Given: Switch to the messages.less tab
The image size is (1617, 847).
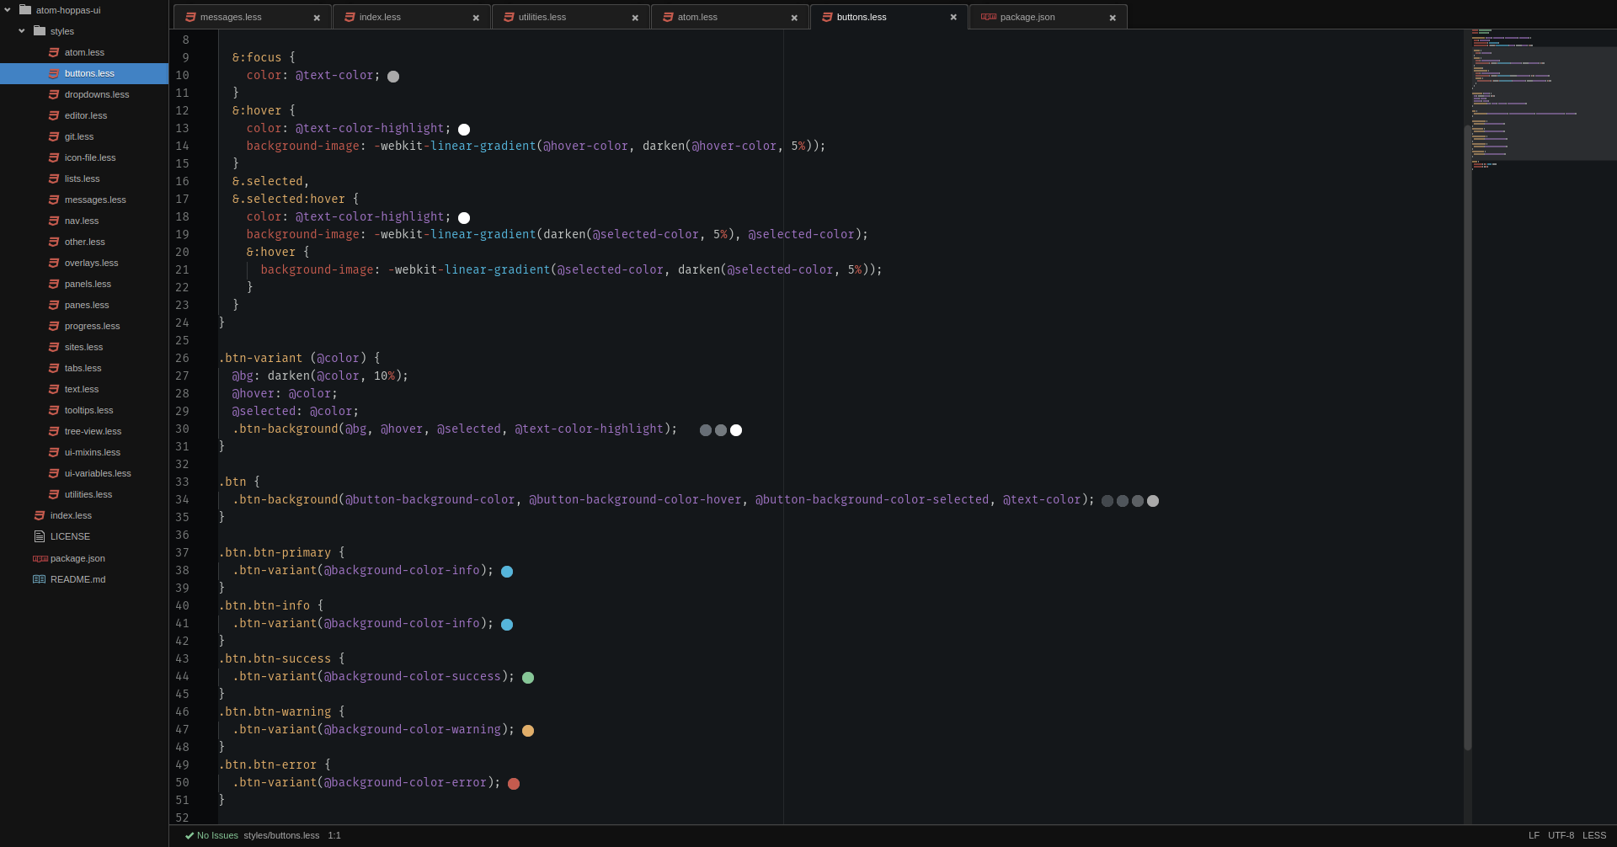Looking at the screenshot, I should point(252,17).
